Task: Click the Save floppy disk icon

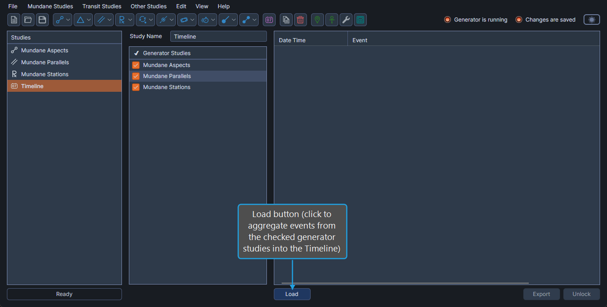Action: pos(42,20)
